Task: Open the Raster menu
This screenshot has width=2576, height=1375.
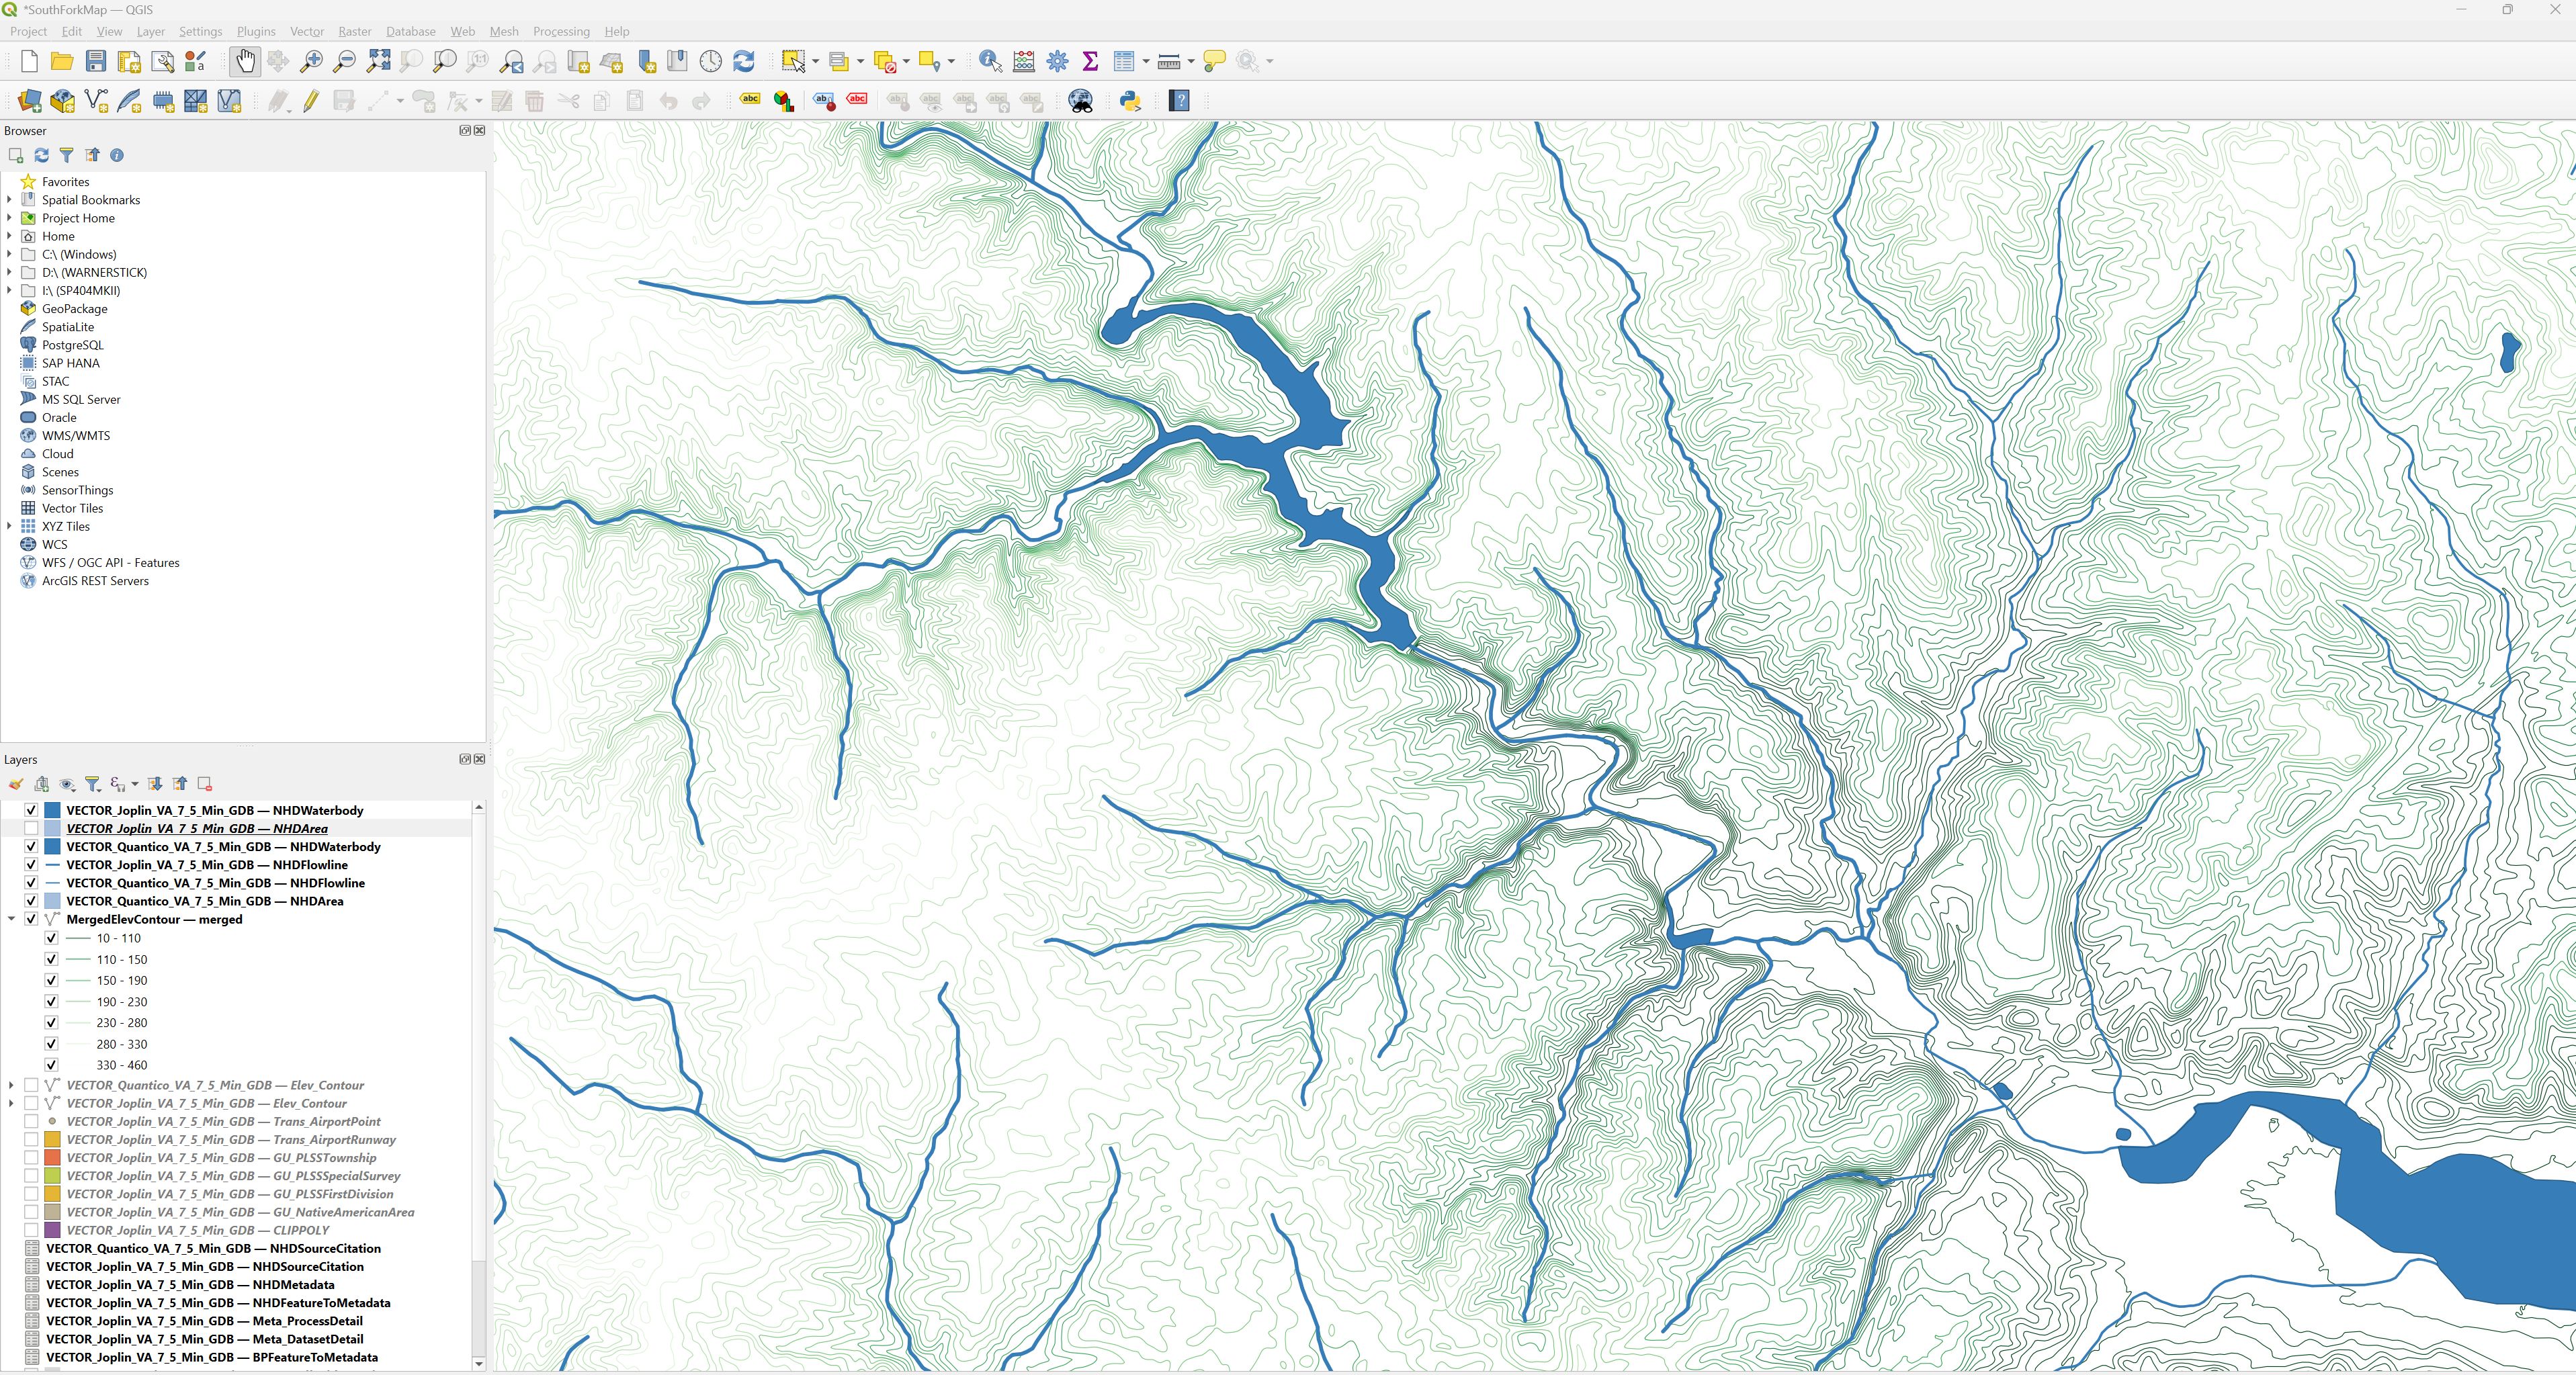Action: [x=355, y=31]
